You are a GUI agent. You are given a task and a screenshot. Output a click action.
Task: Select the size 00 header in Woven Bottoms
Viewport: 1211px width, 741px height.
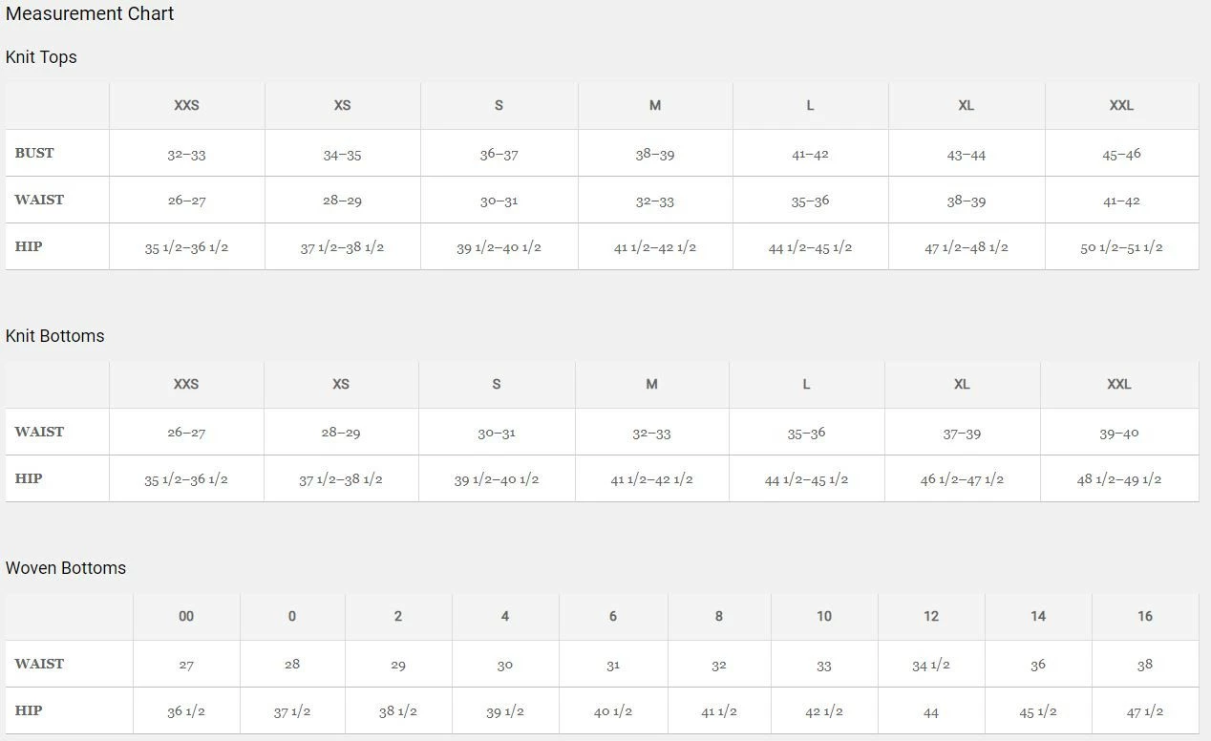[x=186, y=616]
